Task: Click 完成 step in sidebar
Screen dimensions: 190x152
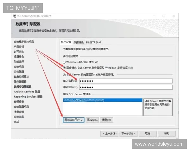Action: [16, 122]
